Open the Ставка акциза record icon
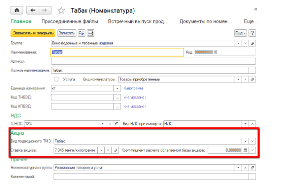Screen dimensions: 283x186 pyautogui.click(x=115, y=150)
